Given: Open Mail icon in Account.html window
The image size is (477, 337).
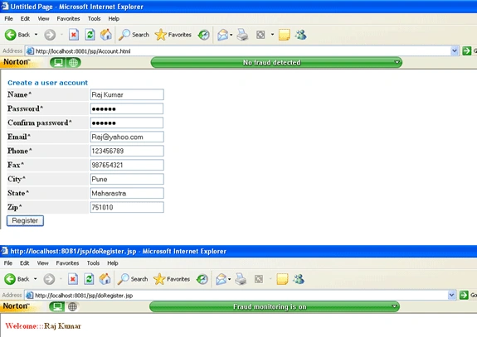Looking at the screenshot, I should point(222,35).
